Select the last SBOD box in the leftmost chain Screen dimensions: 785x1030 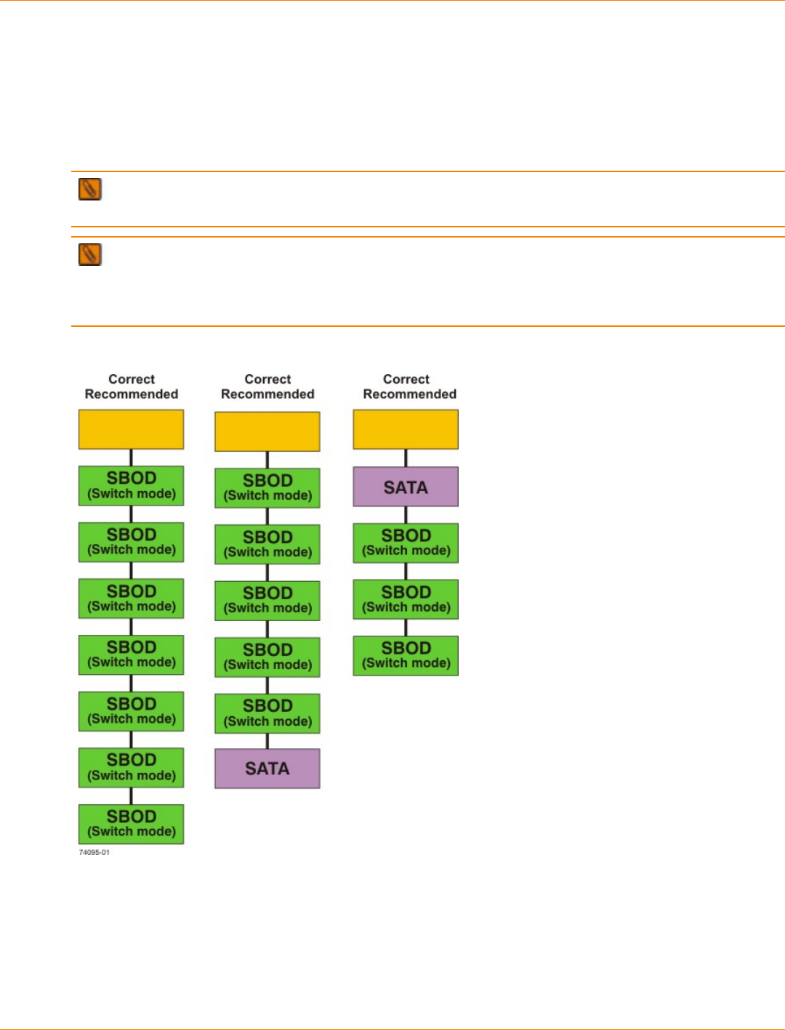(x=131, y=824)
